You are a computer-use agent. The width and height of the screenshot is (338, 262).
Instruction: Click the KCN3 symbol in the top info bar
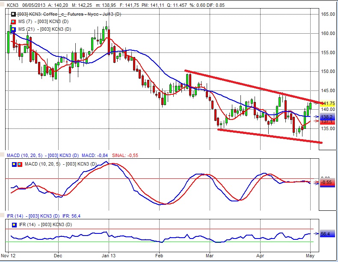coord(9,4)
